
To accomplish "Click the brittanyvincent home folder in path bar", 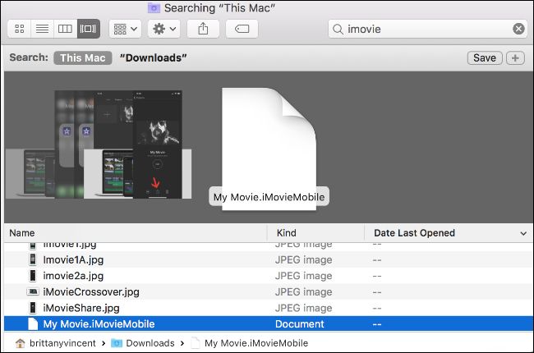I will coord(56,343).
